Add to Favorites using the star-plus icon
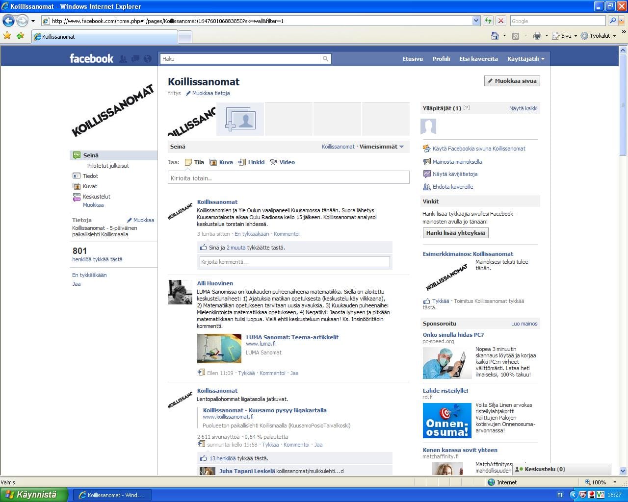Viewport: 628px width, 502px height. point(20,36)
